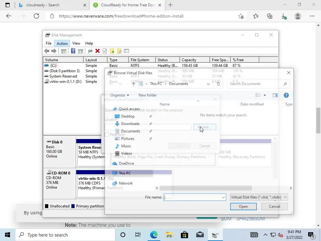Image resolution: width=321 pixels, height=241 pixels.
Task: Select Music in navigation pane
Action: click(x=123, y=146)
